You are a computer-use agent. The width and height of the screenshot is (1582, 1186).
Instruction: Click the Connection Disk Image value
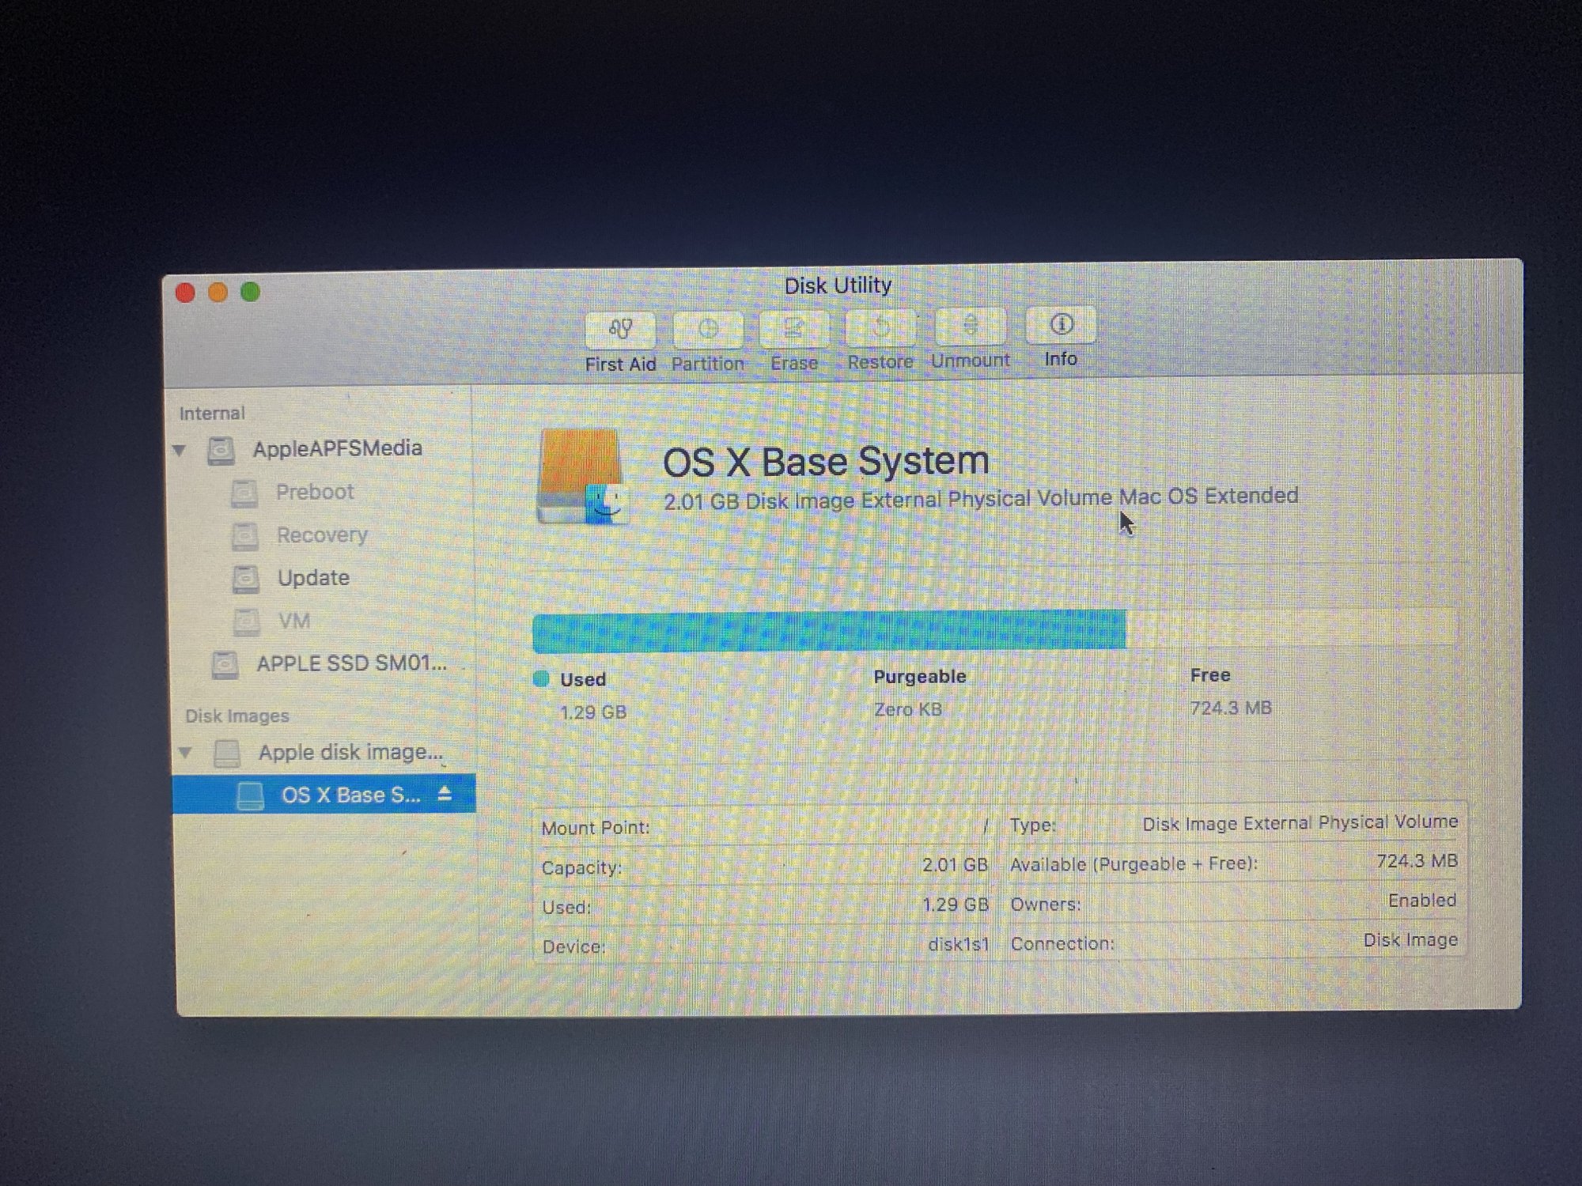1410,940
